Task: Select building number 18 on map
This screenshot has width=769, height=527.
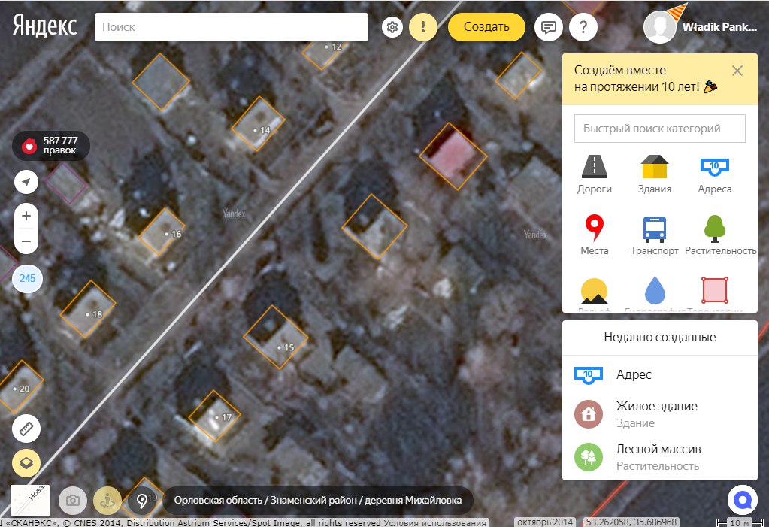Action: point(88,309)
